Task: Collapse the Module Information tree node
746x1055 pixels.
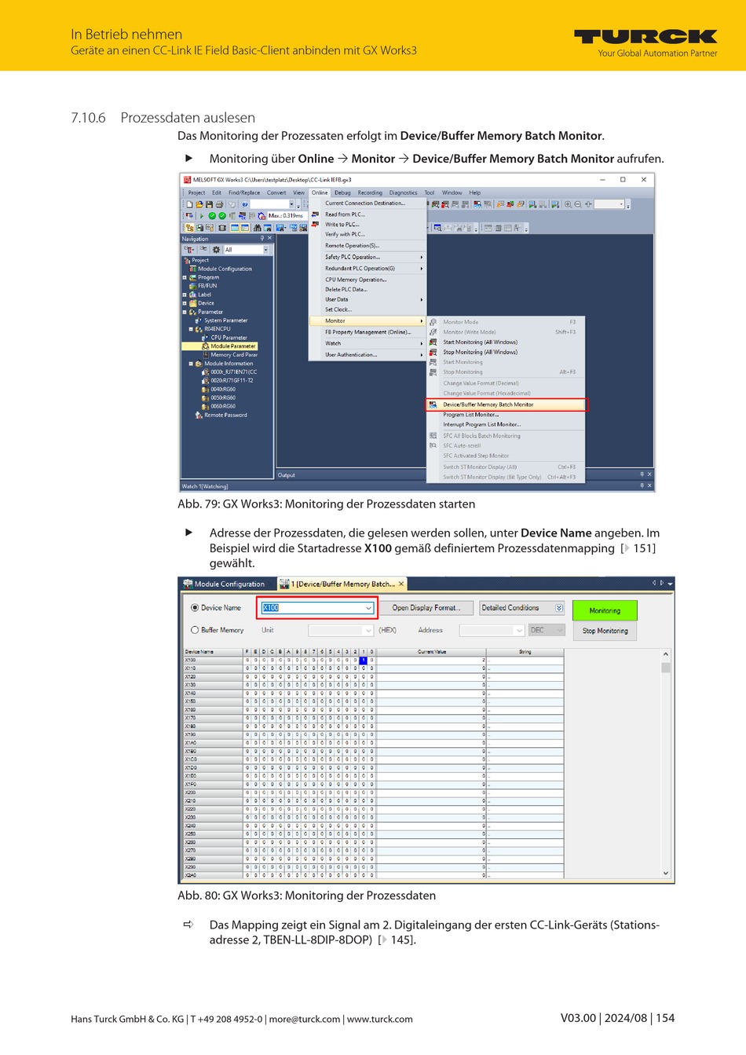Action: (191, 364)
